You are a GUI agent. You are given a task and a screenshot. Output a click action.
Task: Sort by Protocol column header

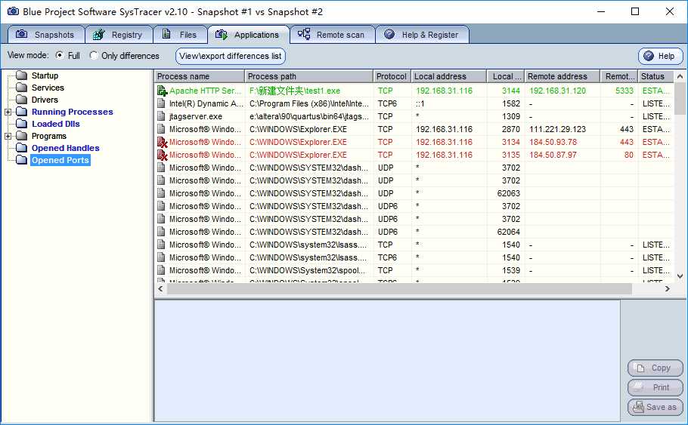[x=392, y=76]
